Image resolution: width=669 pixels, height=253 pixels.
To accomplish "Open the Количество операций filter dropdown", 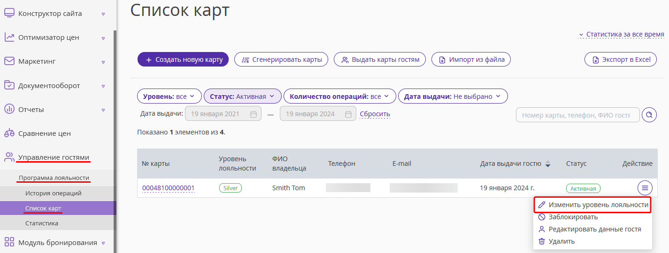I will 340,97.
